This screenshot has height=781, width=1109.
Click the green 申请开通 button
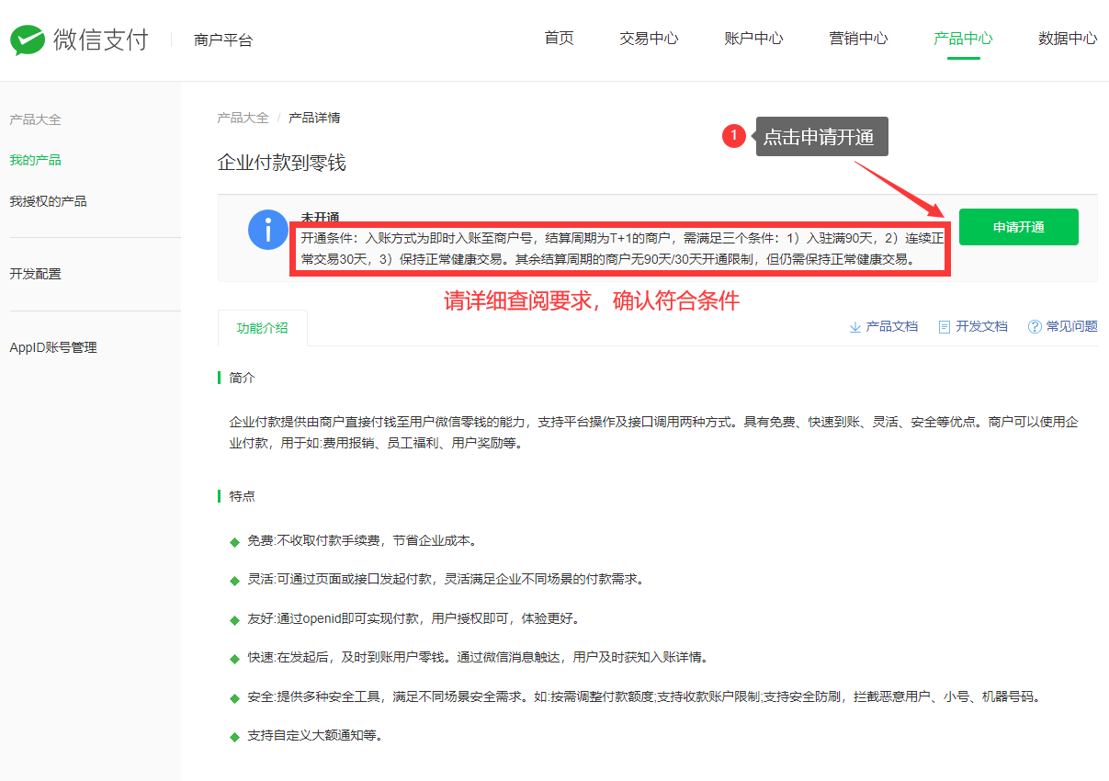point(1018,227)
